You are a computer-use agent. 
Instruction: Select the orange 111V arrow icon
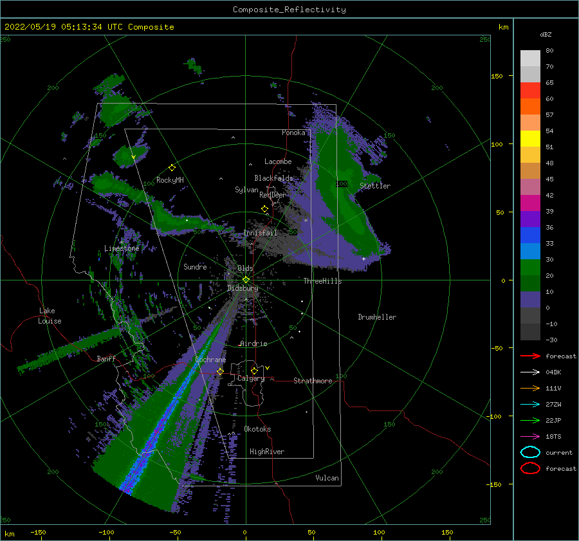click(530, 388)
